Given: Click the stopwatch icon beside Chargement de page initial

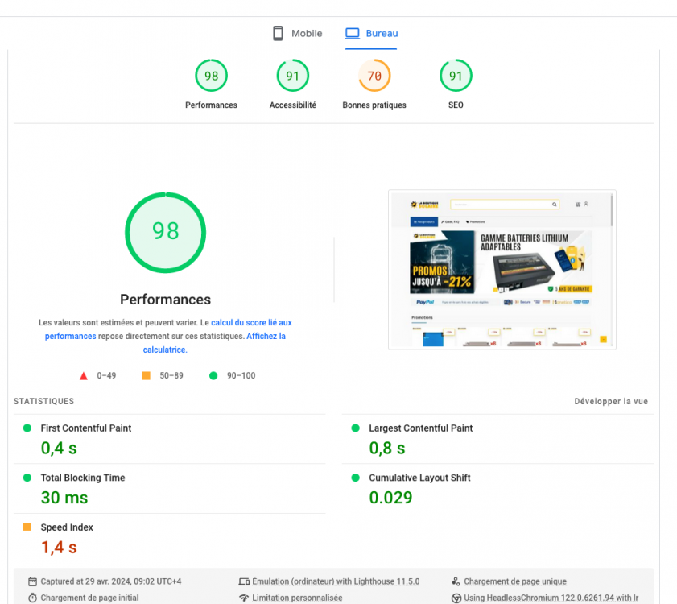Looking at the screenshot, I should tap(32, 598).
